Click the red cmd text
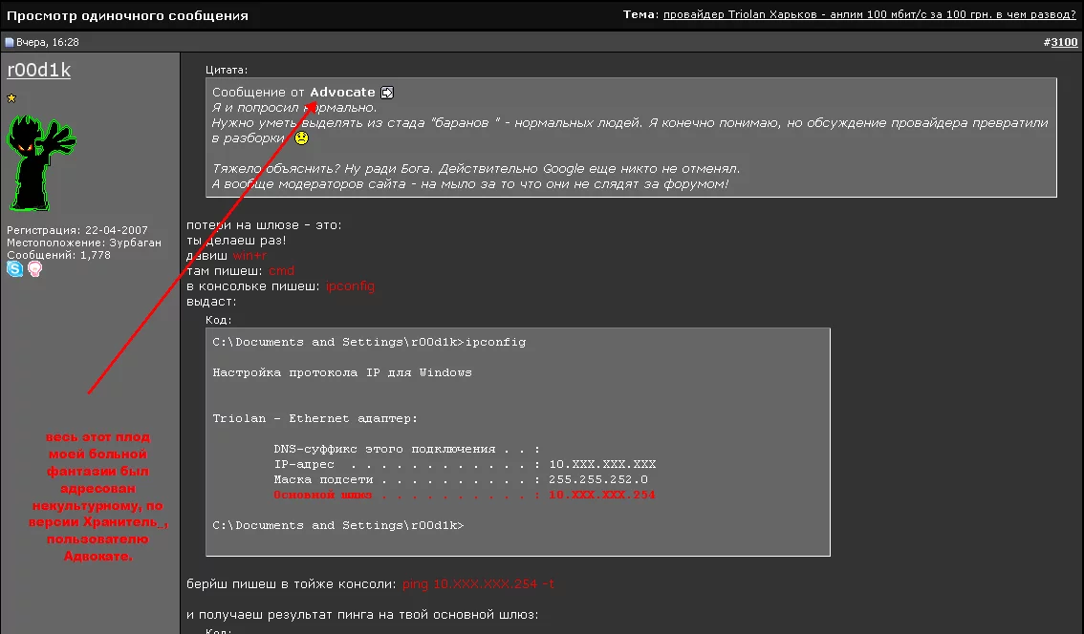The height and width of the screenshot is (634, 1084). [281, 271]
